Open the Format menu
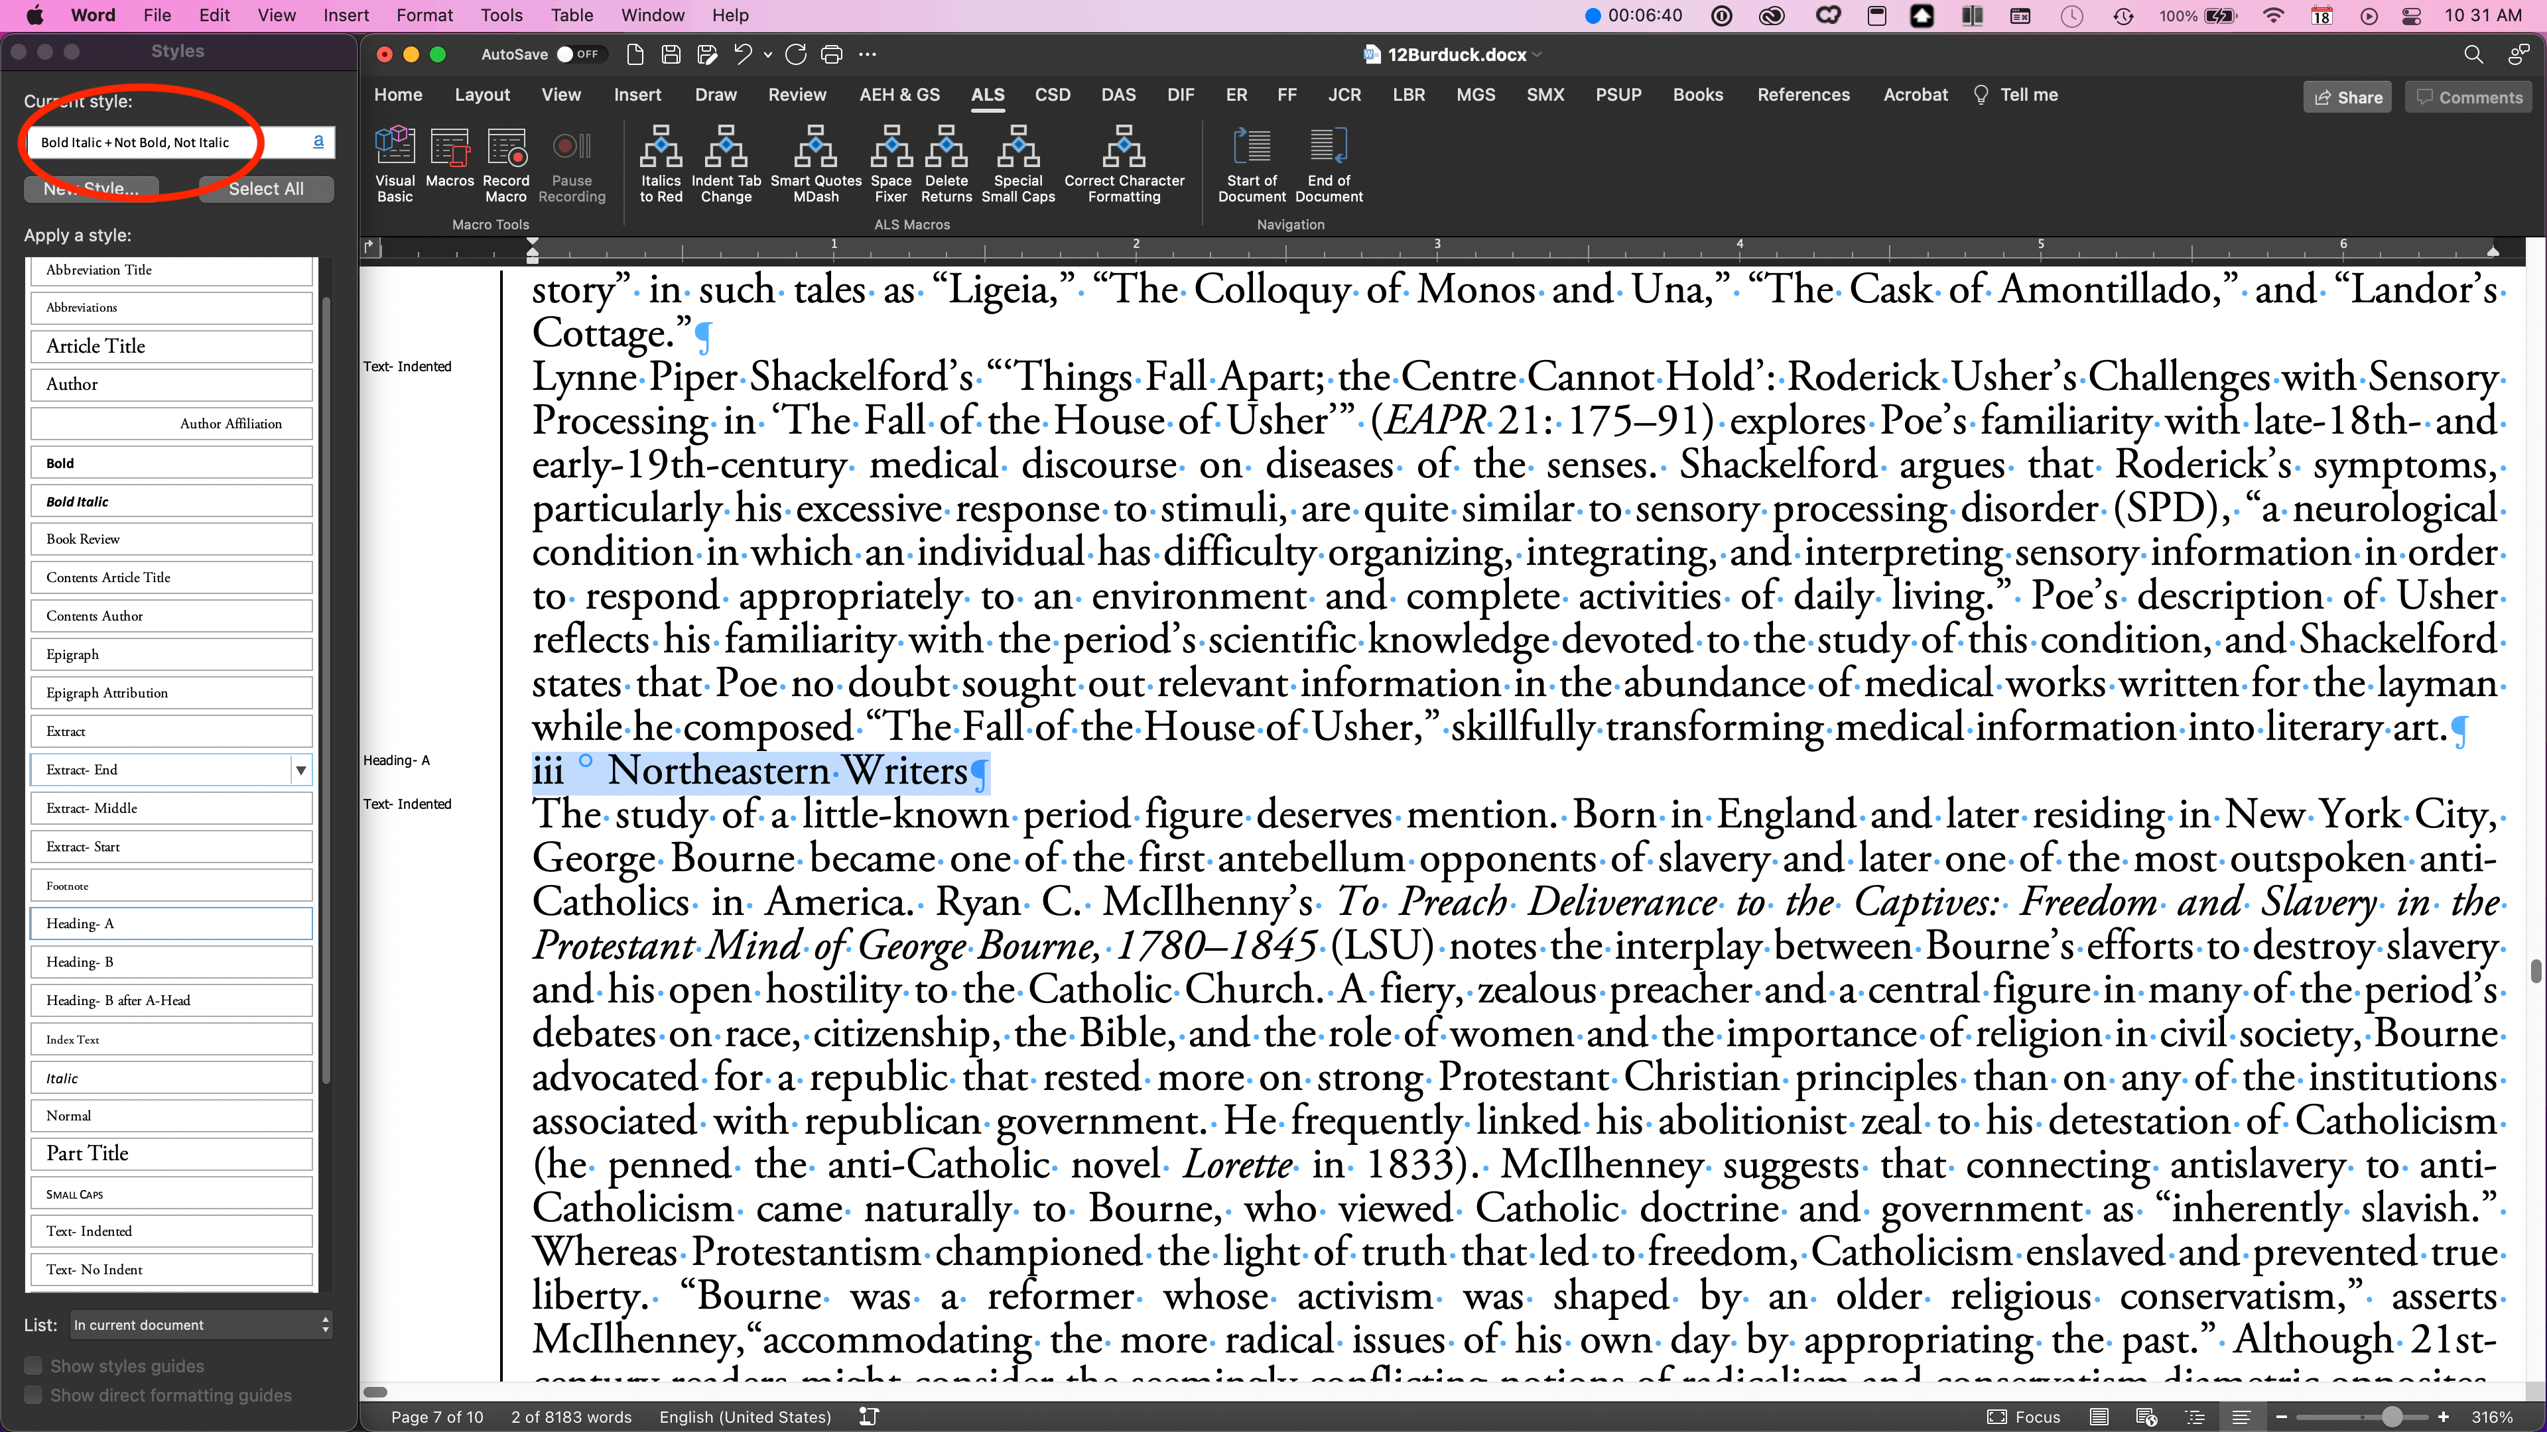The width and height of the screenshot is (2547, 1432). 424,15
